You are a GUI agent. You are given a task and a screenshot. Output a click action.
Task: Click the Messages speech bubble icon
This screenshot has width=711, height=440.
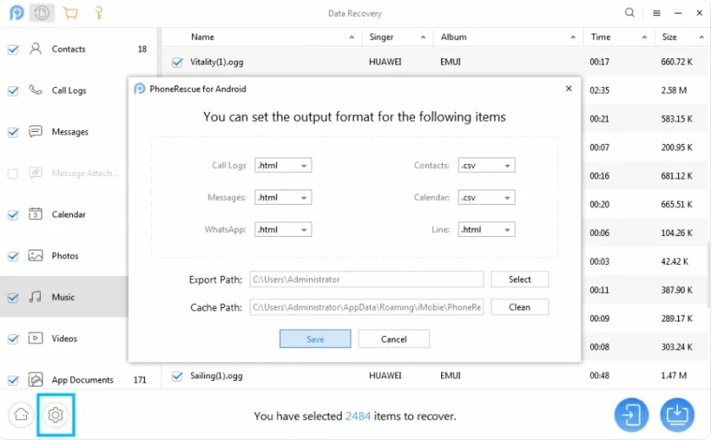(36, 131)
